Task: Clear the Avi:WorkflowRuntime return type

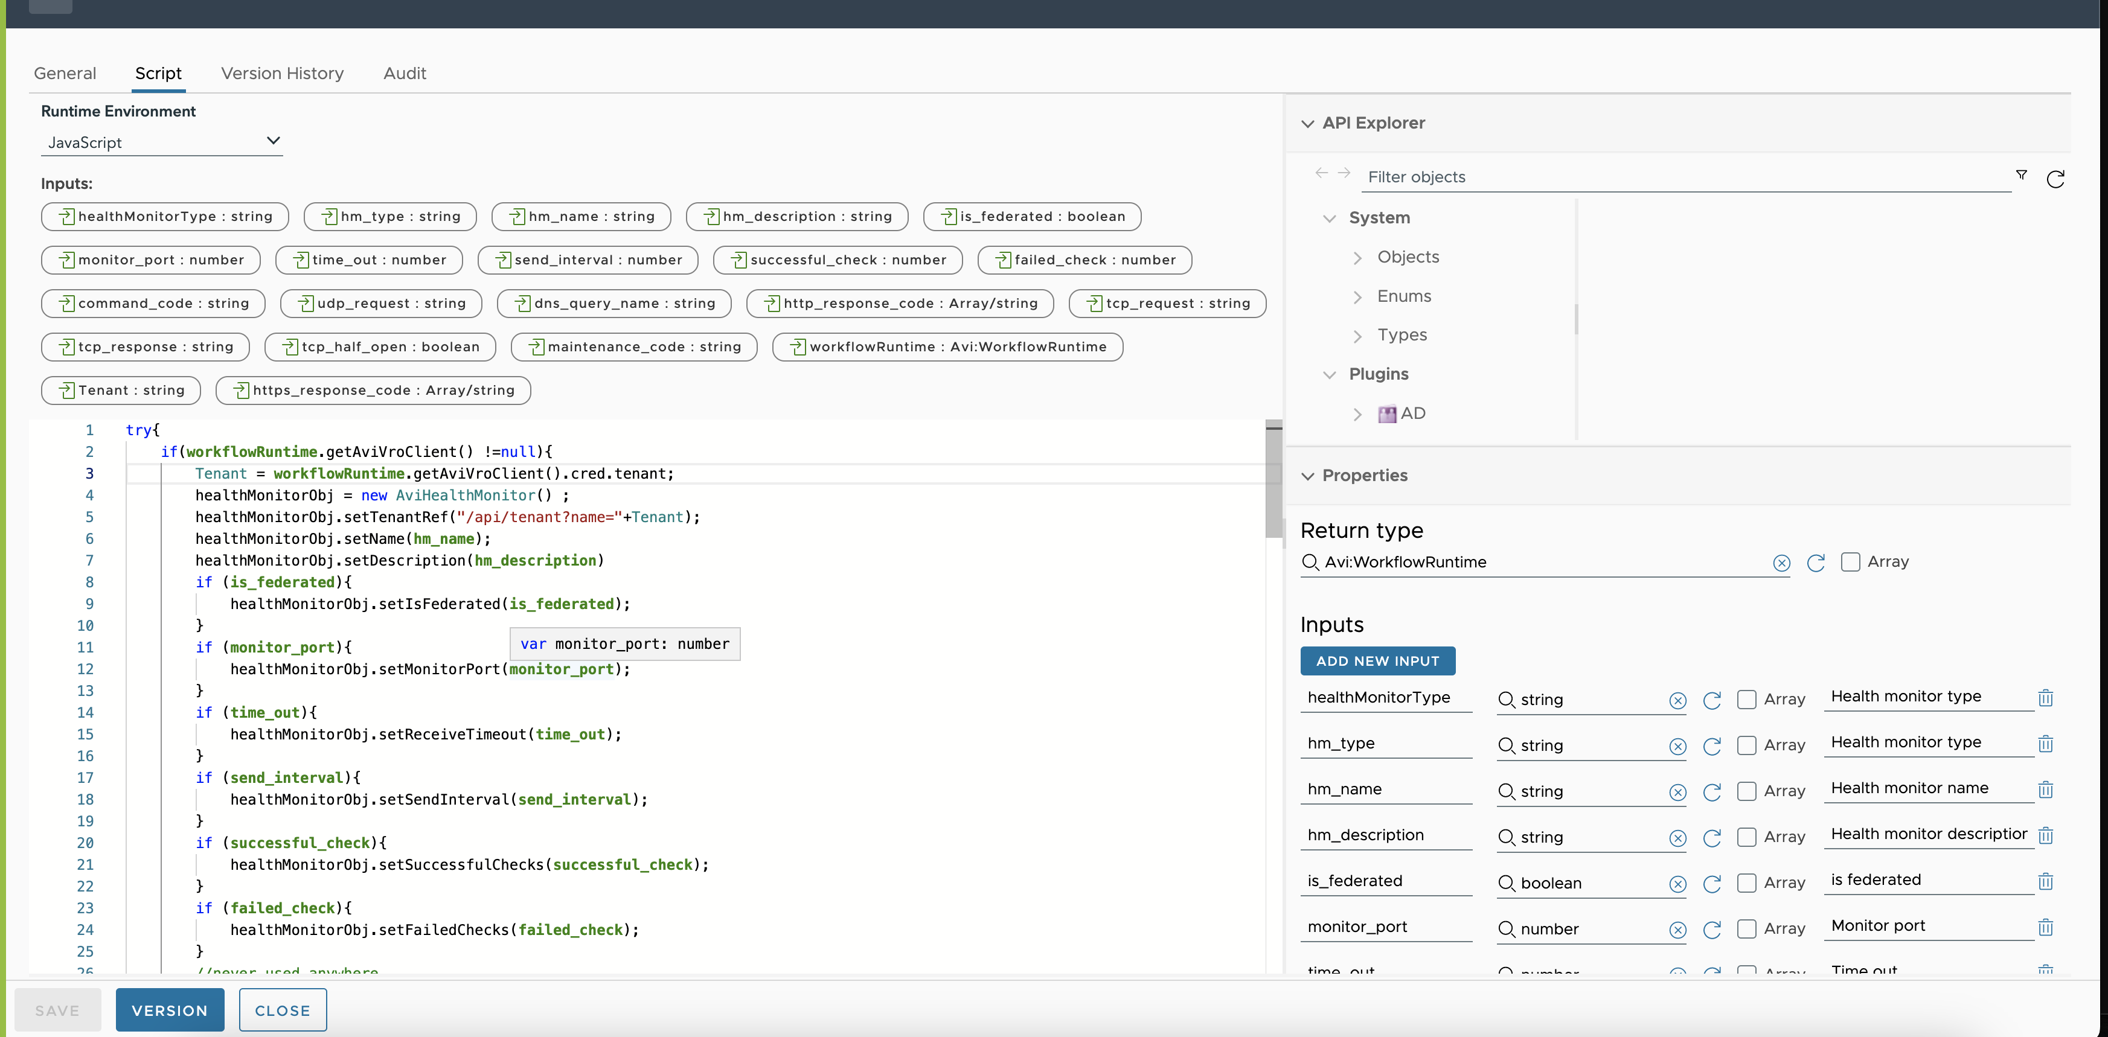Action: (x=1781, y=563)
